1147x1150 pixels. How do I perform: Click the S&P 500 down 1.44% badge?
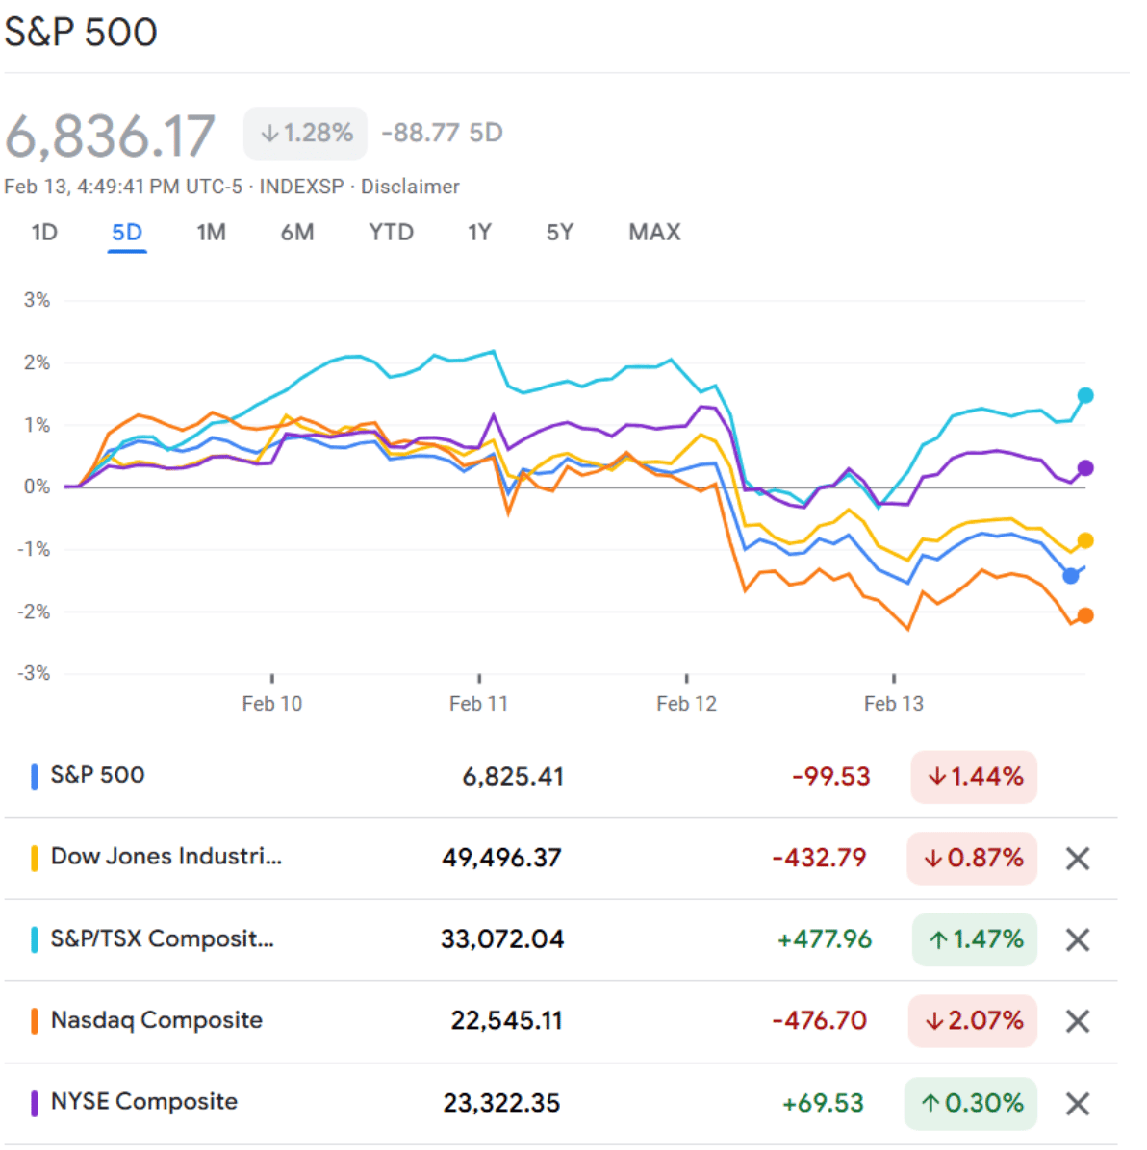tap(974, 777)
